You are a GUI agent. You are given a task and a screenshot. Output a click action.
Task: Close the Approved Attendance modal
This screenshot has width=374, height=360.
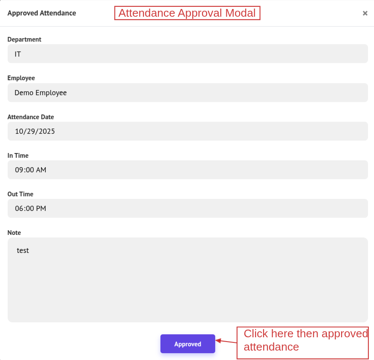pyautogui.click(x=365, y=13)
